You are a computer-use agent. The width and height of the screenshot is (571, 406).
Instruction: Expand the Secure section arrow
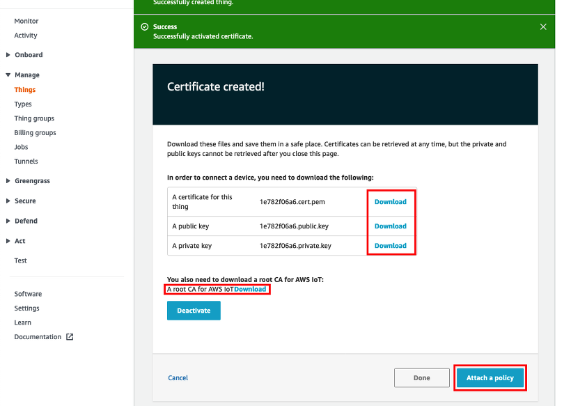tap(8, 201)
